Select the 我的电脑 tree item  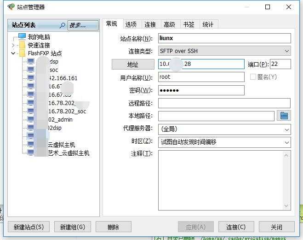39,36
